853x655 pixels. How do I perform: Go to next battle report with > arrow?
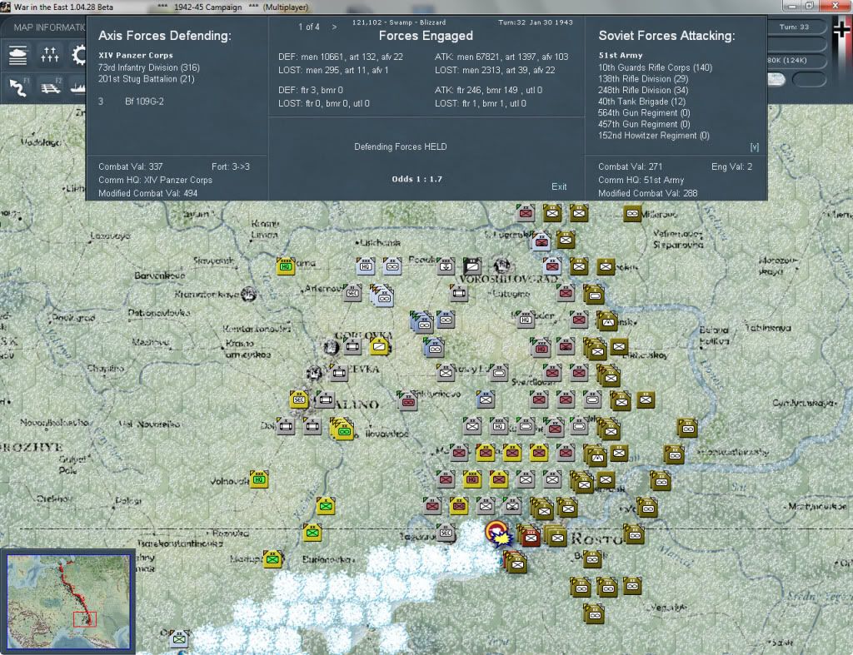[334, 27]
